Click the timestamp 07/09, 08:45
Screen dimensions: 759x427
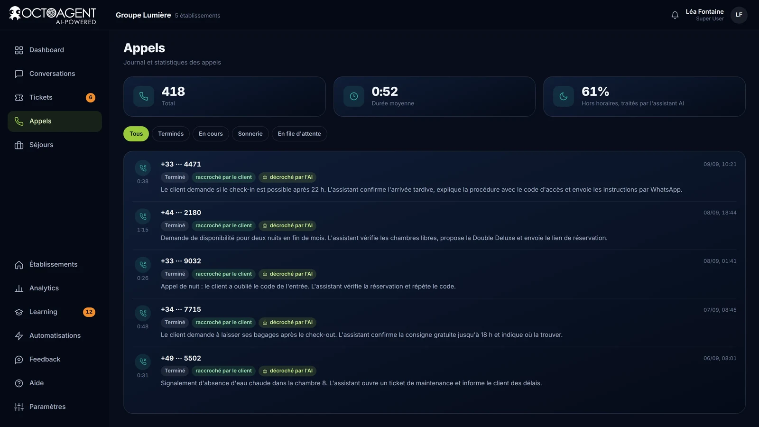pos(720,310)
